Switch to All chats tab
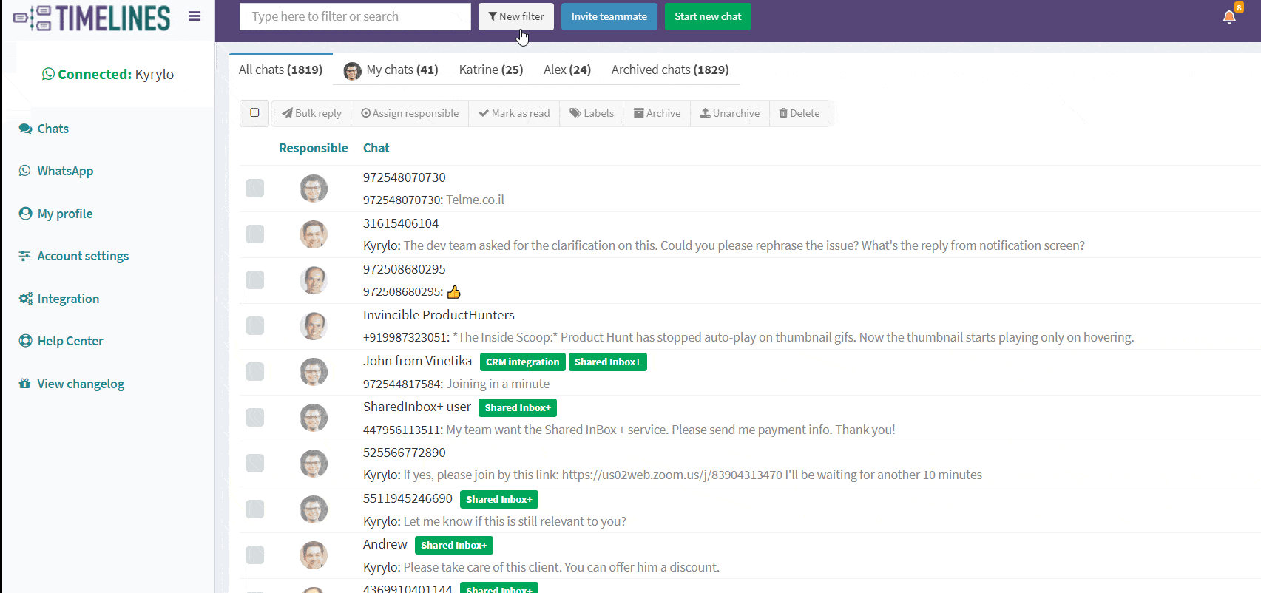The height and width of the screenshot is (593, 1261). (280, 70)
